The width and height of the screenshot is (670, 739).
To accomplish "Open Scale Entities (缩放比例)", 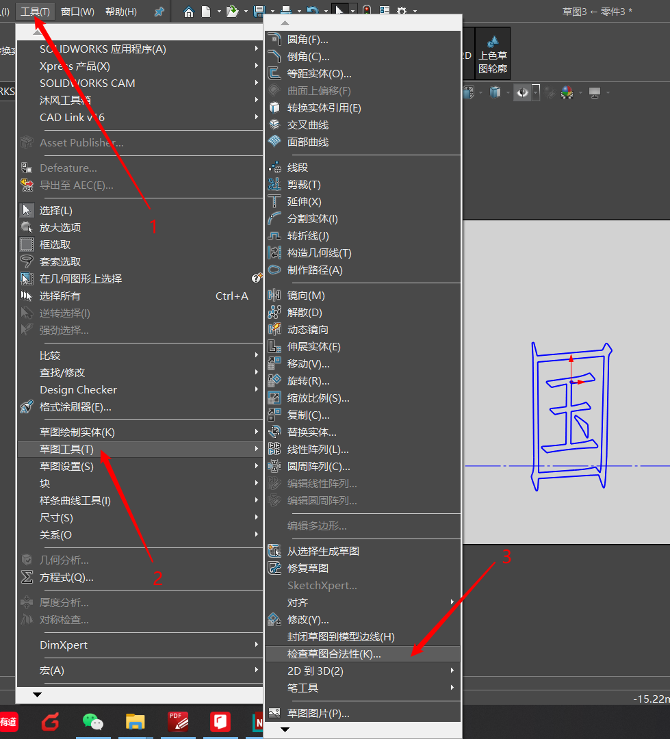I will pos(363,398).
